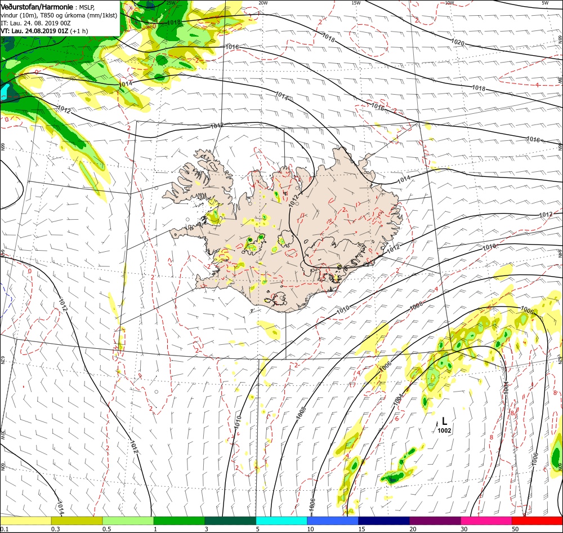Click the 'IT: Lau. 24. 08. 2019 00Z' line
The image size is (563, 533).
pyautogui.click(x=35, y=23)
